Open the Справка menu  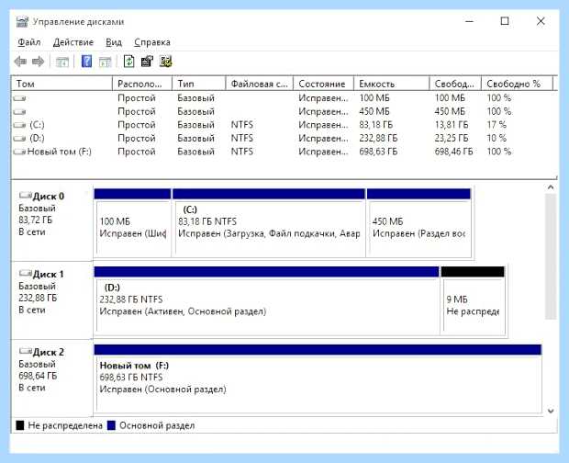tap(152, 42)
